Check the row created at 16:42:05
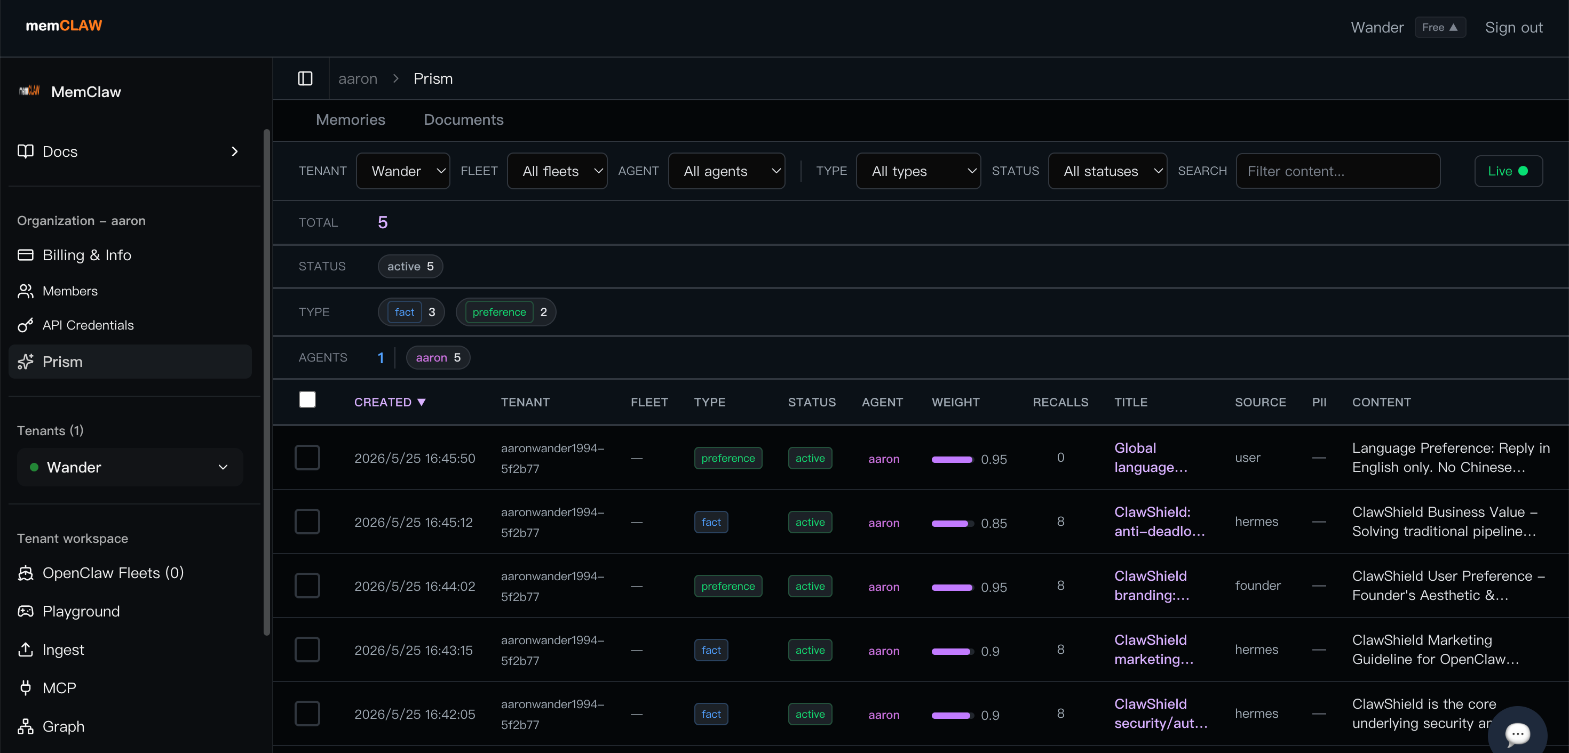1569x753 pixels. click(307, 714)
